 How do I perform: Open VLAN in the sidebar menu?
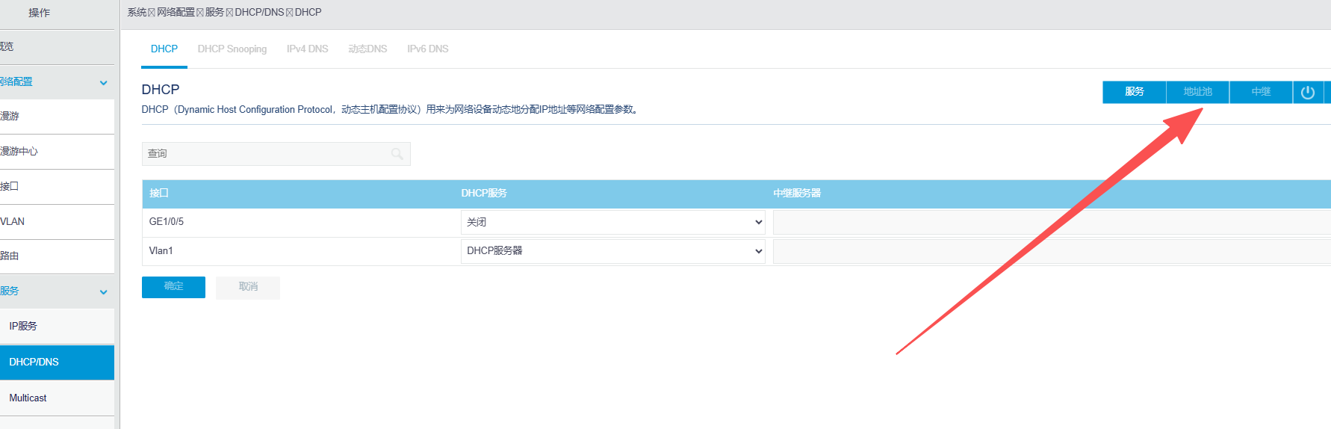[x=13, y=222]
